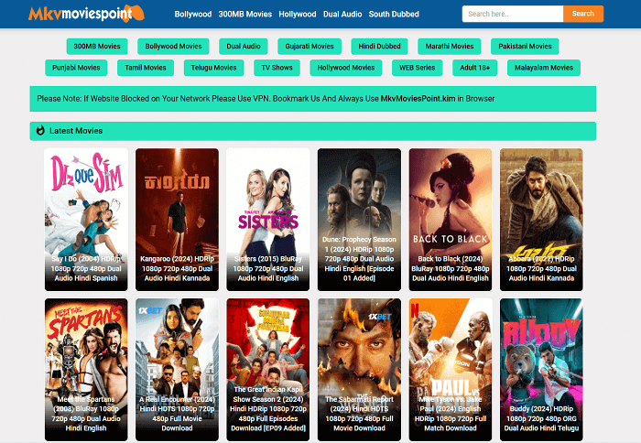Open the TV Shows category tag
This screenshot has height=443, width=641.
click(277, 68)
